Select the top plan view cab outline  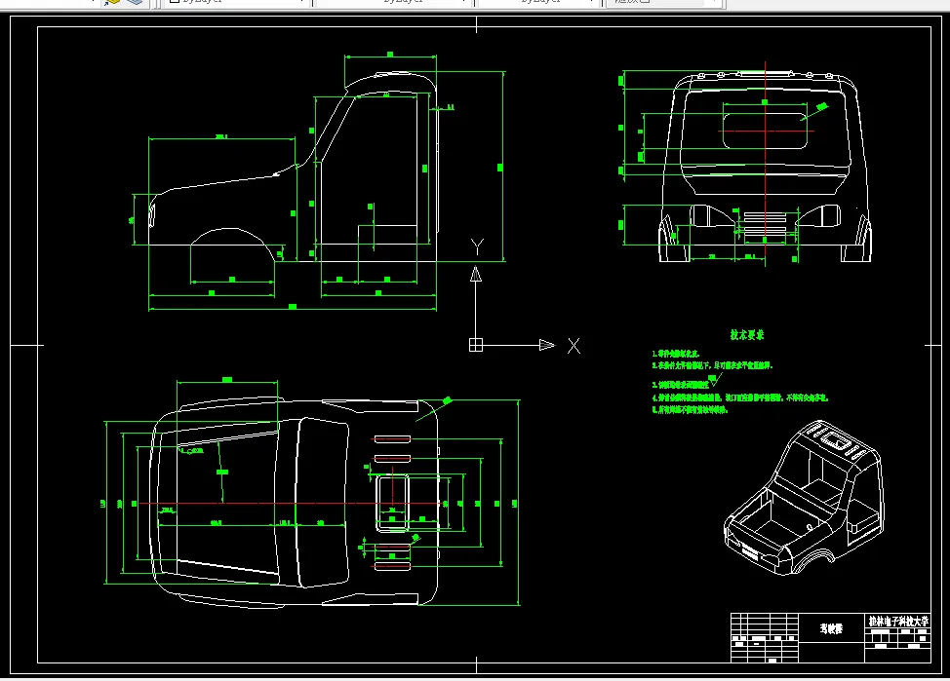(295, 503)
